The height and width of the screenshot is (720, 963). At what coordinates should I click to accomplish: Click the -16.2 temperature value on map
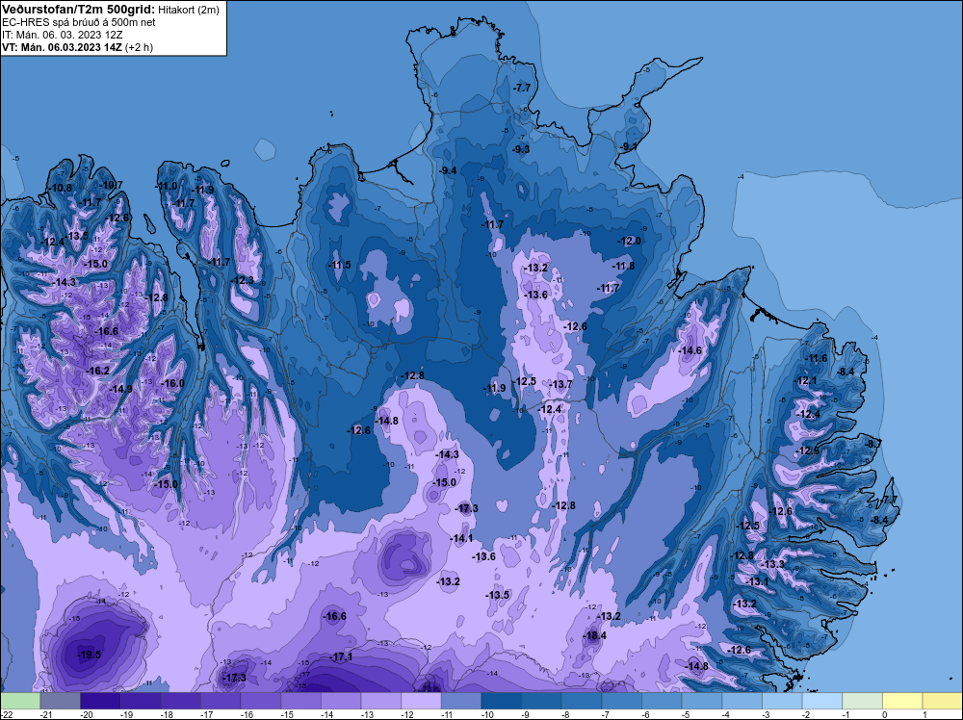click(97, 371)
